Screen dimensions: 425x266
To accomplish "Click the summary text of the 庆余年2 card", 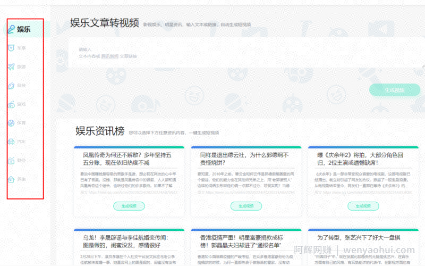I will click(x=363, y=180).
